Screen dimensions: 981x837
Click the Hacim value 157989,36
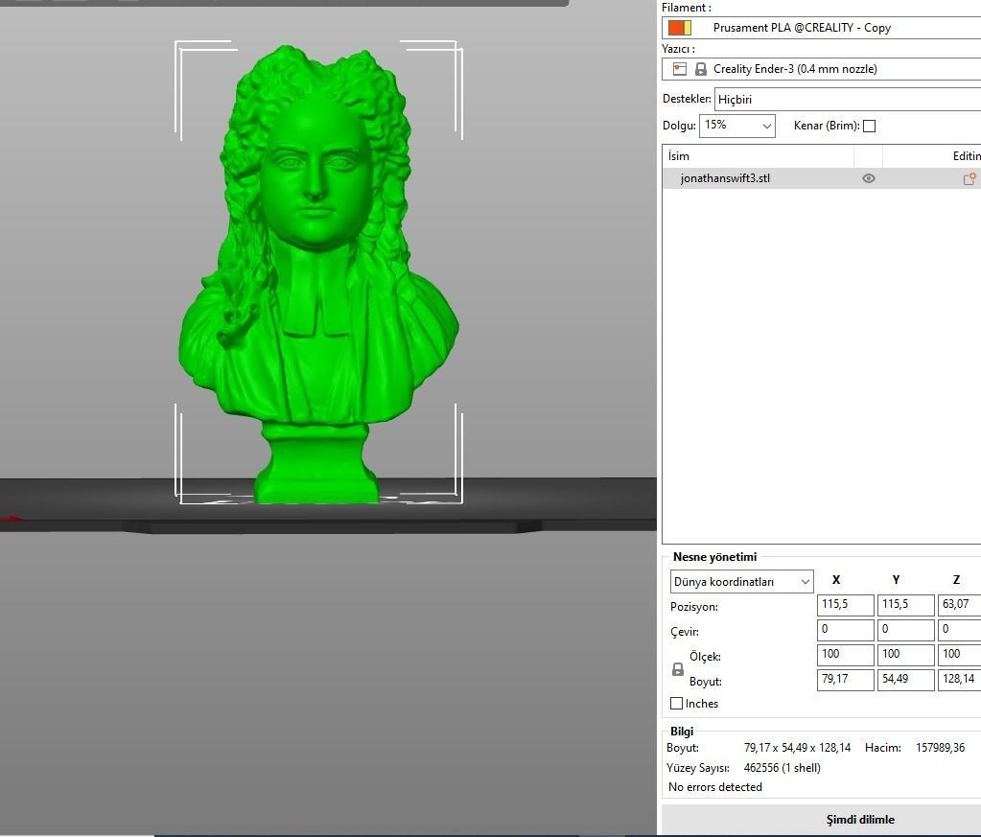click(941, 748)
